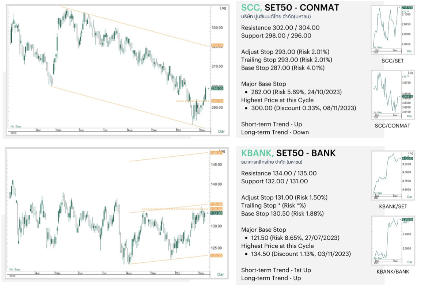Click 'Base Stop 130.50 (Risk 1.88%)' line
This screenshot has width=421, height=285.
click(282, 214)
